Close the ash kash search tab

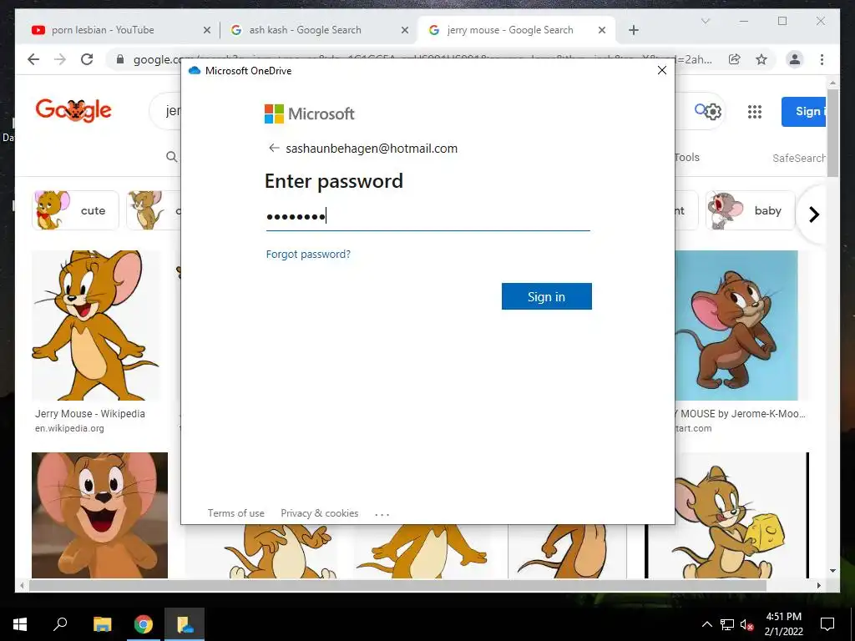405,31
